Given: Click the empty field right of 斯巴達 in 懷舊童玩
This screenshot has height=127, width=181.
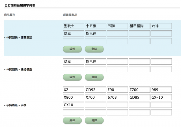Looking at the screenshot, I should tap(117, 33).
